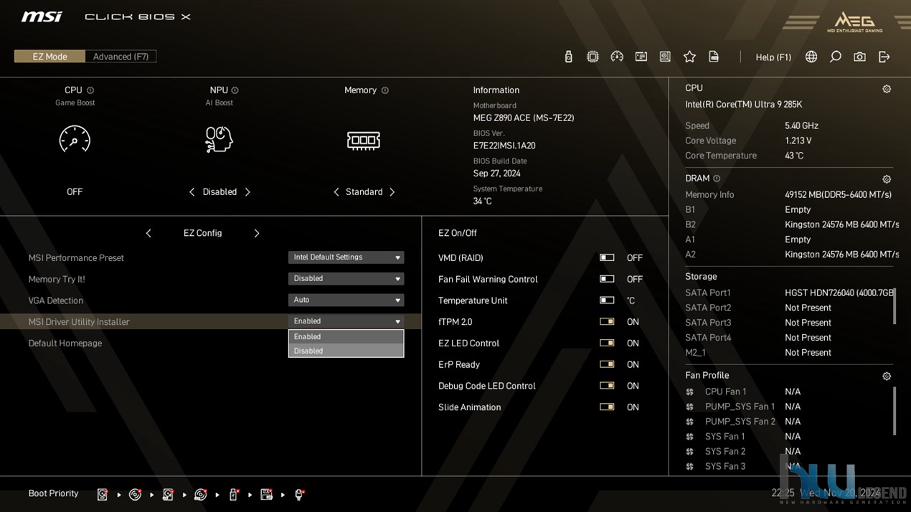
Task: Click the right arrow beside NPU Disabled
Action: 247,192
